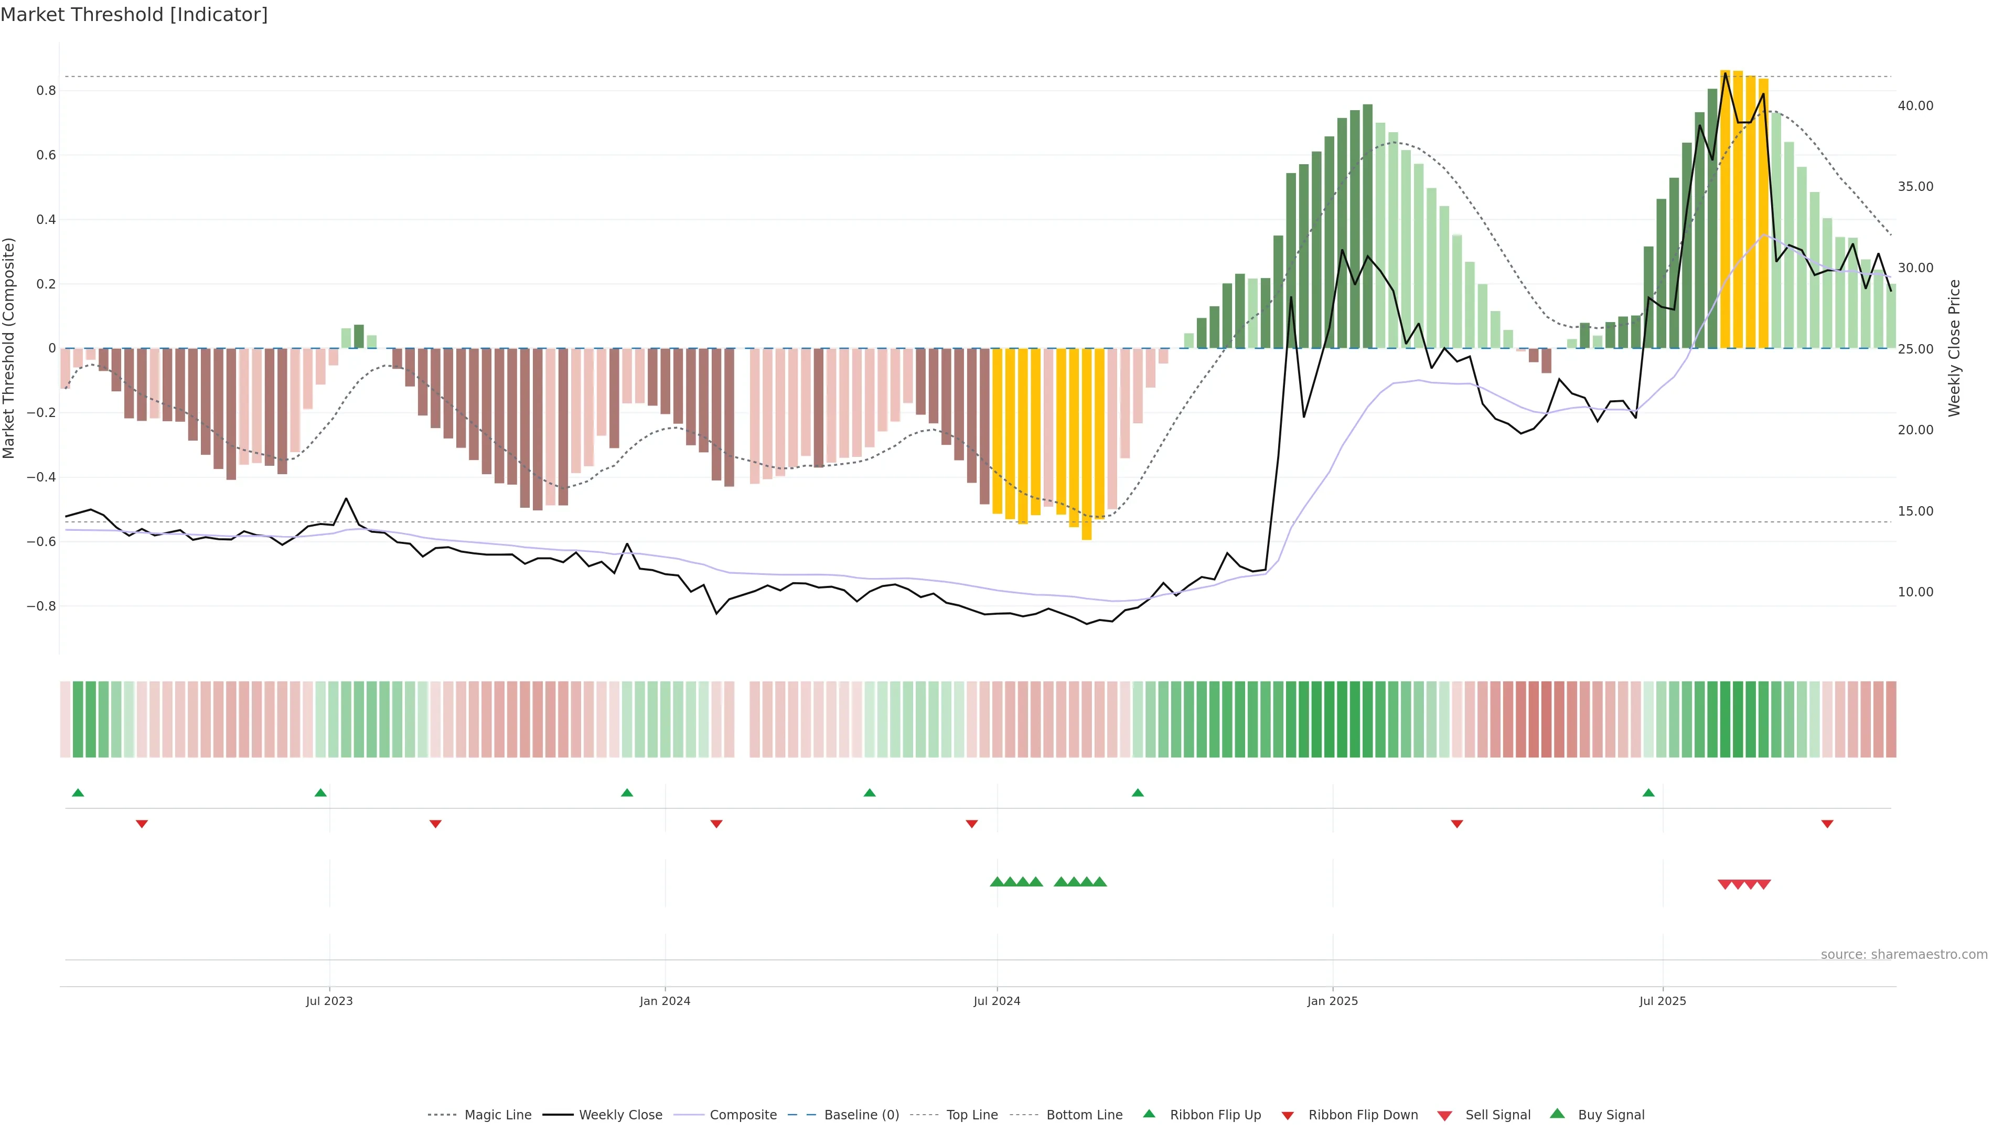Toggle Weekly Close series in legend
The image size is (2014, 1133).
(620, 1115)
